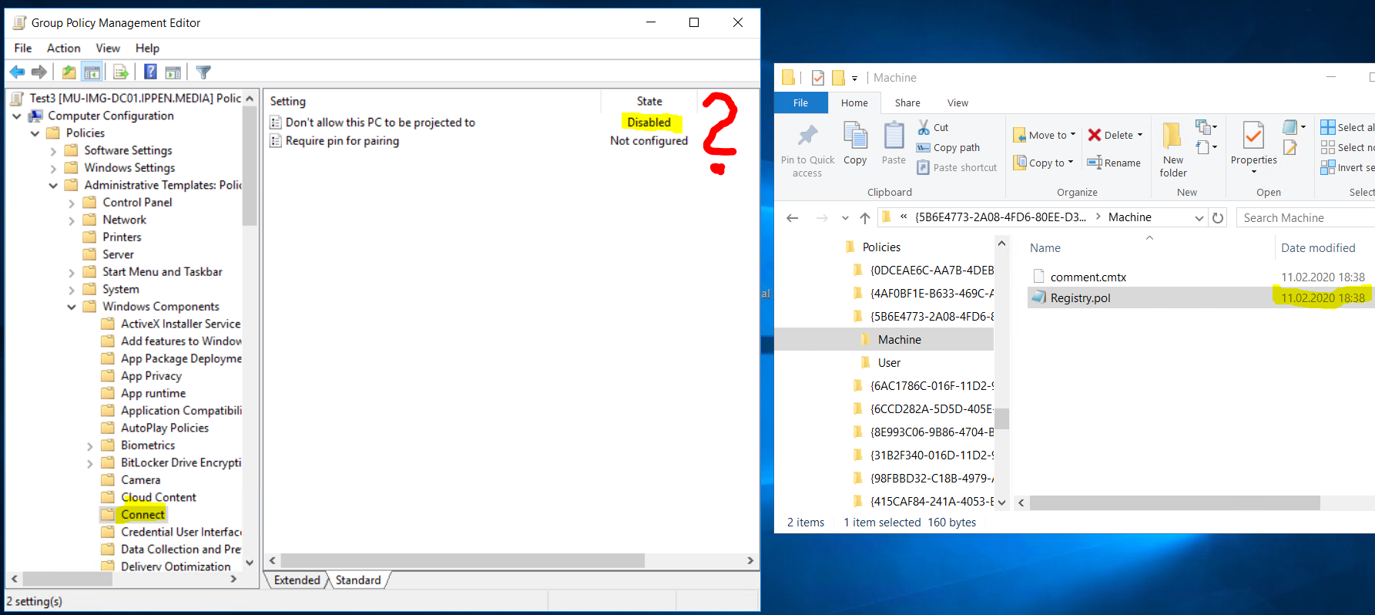Open the File menu in Group Policy Editor
Screen dimensions: 1375x615
(23, 48)
